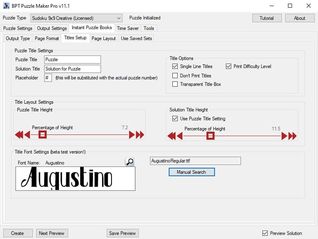Click the Solution Title text field
This screenshot has height=239, width=318.
72,69
